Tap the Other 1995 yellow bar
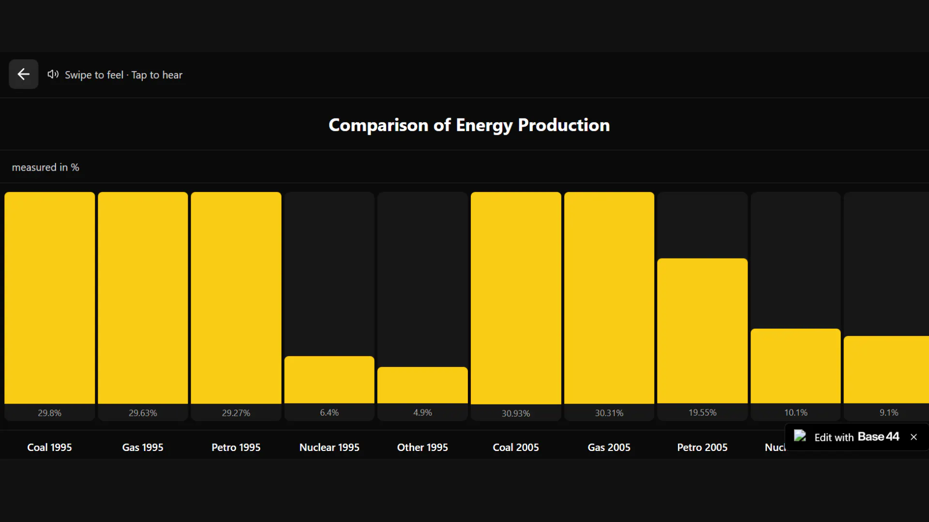Screen dimensions: 929x522 tap(422, 385)
